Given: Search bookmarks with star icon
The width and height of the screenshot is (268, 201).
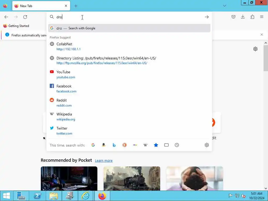Looking at the screenshot, I should [x=156, y=145].
